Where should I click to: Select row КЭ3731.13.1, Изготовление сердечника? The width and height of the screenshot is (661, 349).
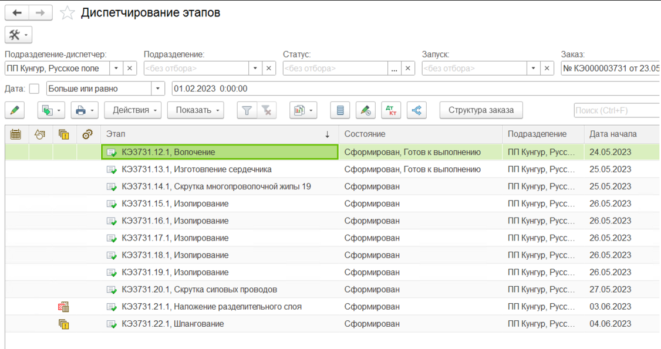pyautogui.click(x=332, y=170)
